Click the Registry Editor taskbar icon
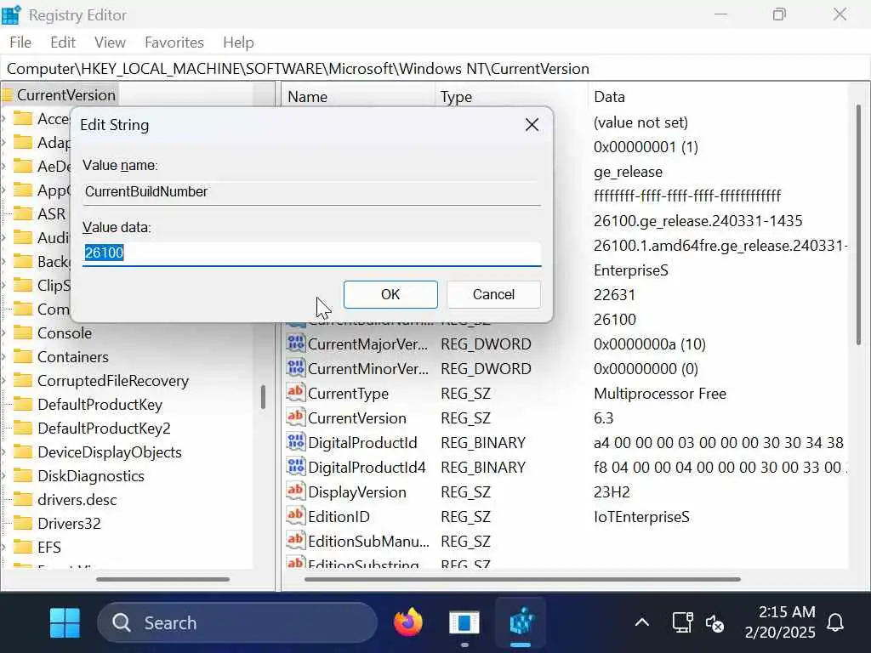The image size is (871, 653). click(x=521, y=622)
